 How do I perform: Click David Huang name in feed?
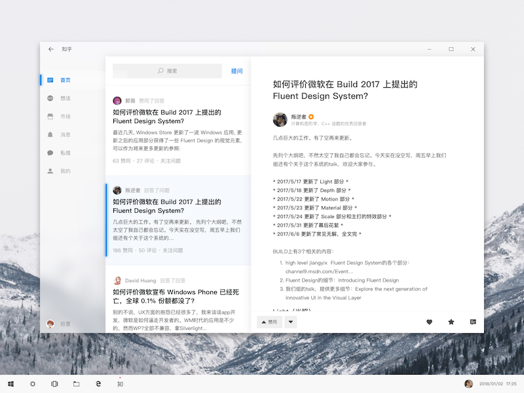tap(140, 280)
